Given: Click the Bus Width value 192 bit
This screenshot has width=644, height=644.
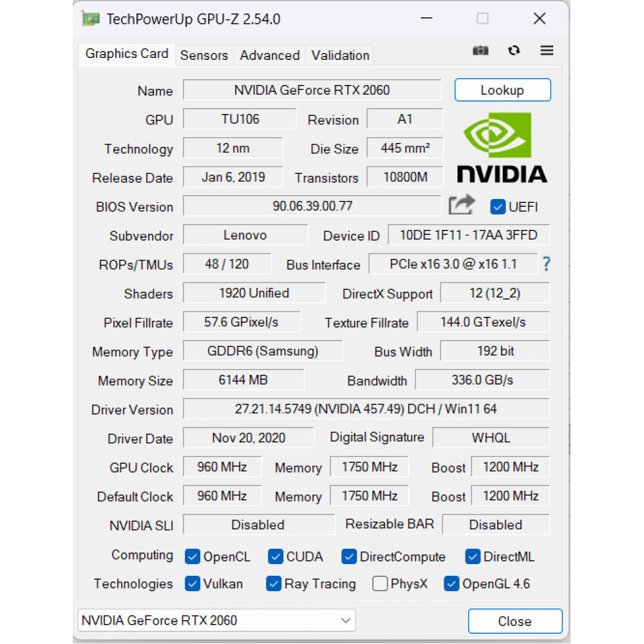Looking at the screenshot, I should [x=495, y=351].
